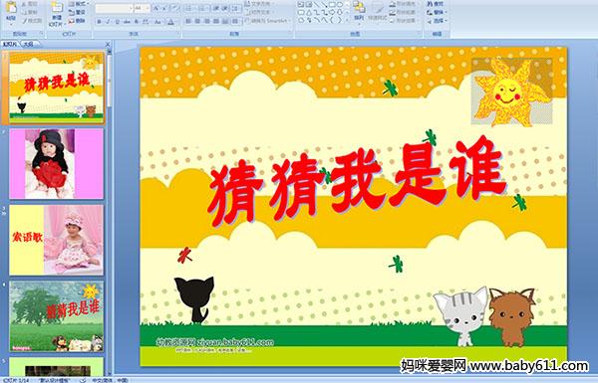Click spell check icon in status bar
Viewport: 598px width, 383px height.
tap(83, 380)
